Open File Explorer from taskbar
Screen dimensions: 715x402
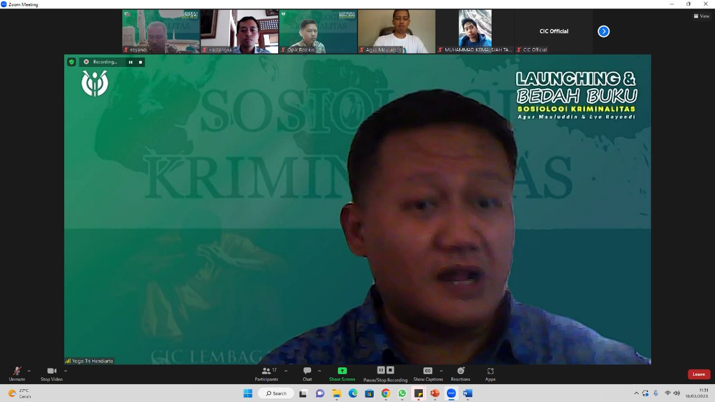pos(336,393)
